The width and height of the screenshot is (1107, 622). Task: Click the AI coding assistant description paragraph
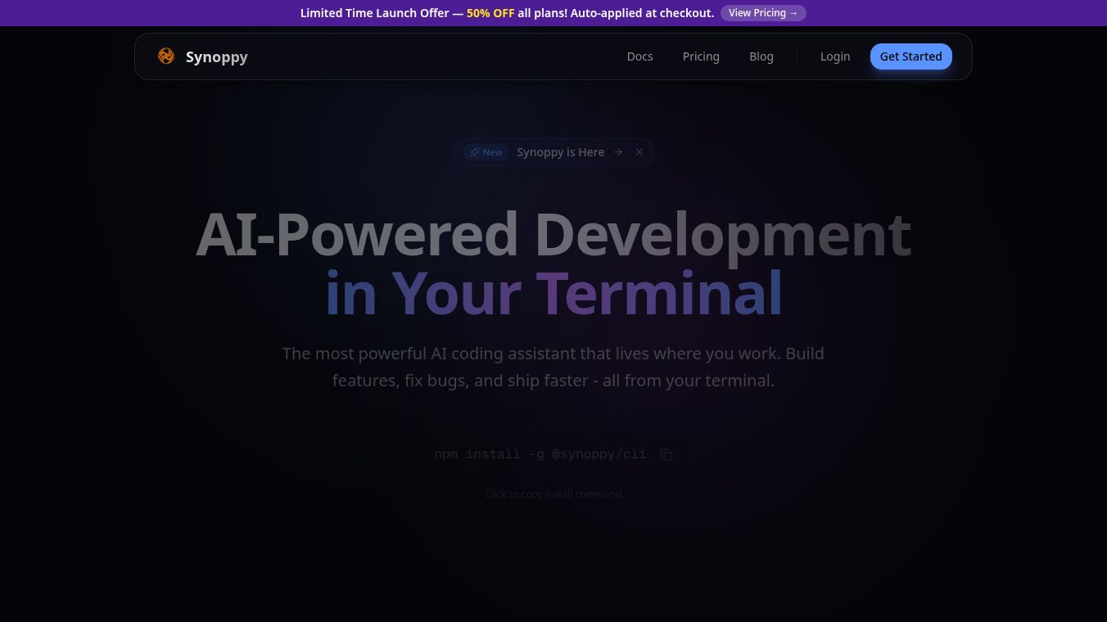[553, 367]
